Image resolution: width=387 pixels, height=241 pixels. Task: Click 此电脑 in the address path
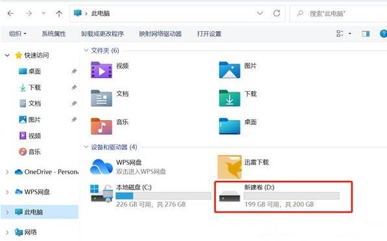pyautogui.click(x=100, y=14)
